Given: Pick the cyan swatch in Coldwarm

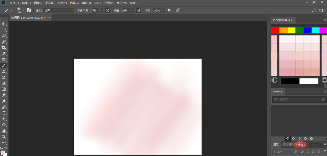Looking at the screenshot, I should [x=315, y=31].
